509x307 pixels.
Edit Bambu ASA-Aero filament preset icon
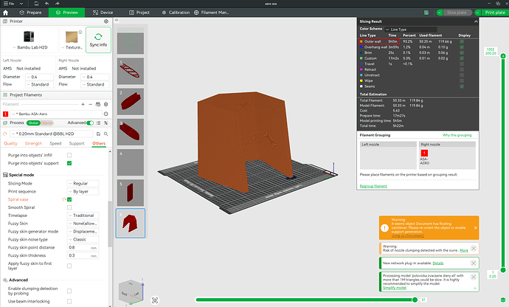[105, 114]
